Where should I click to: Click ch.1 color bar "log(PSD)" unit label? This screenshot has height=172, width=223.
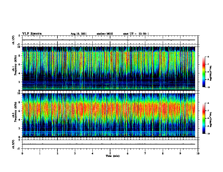(211, 73)
